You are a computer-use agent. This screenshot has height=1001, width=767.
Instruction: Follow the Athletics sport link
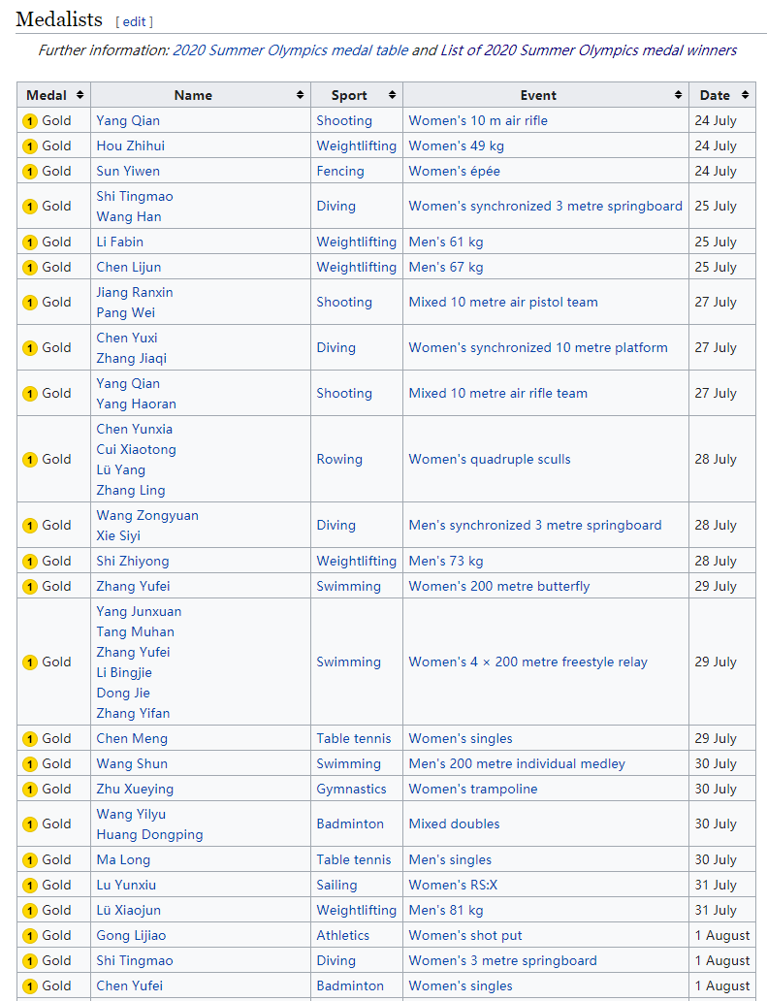pyautogui.click(x=342, y=935)
